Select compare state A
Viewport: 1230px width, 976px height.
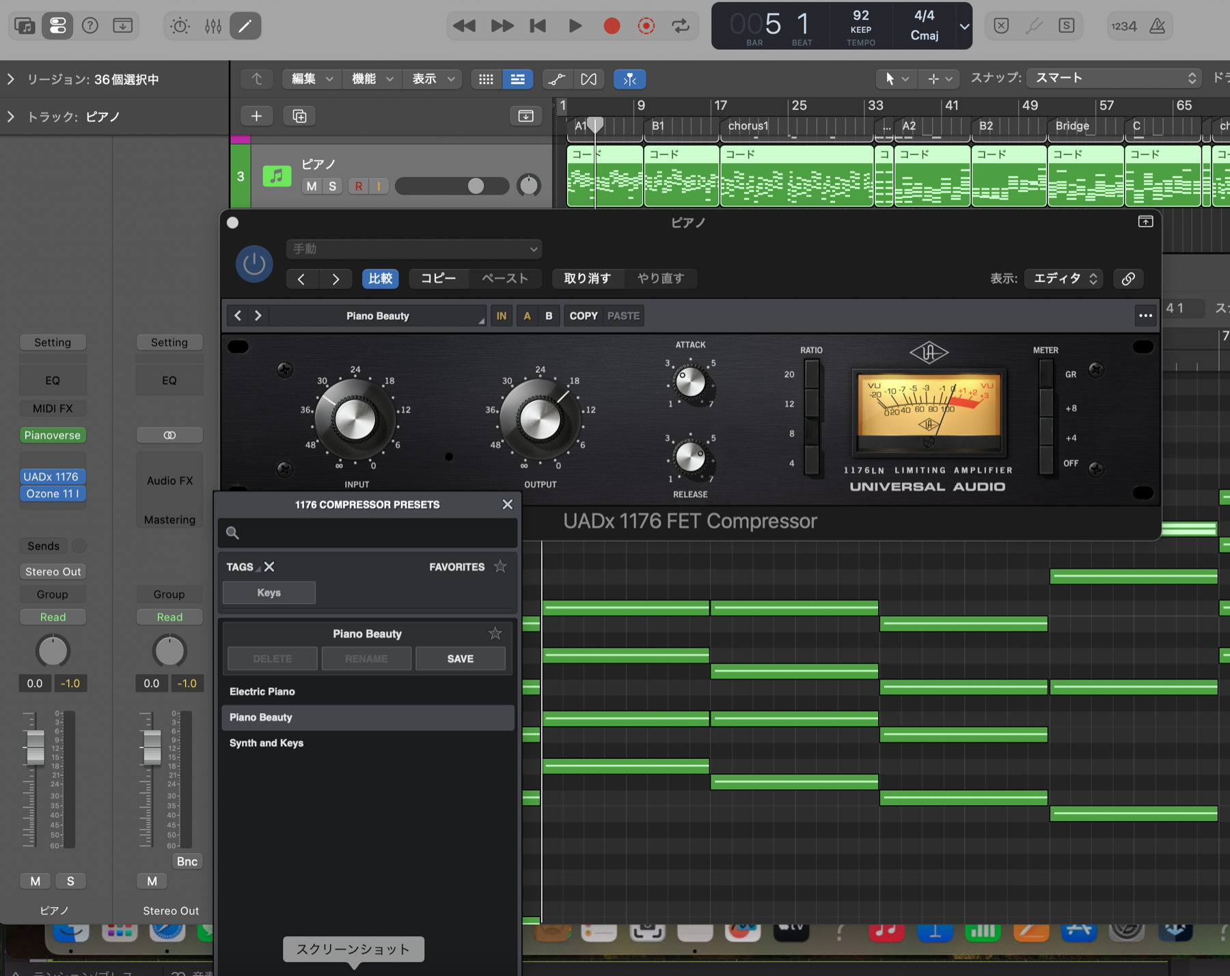527,316
